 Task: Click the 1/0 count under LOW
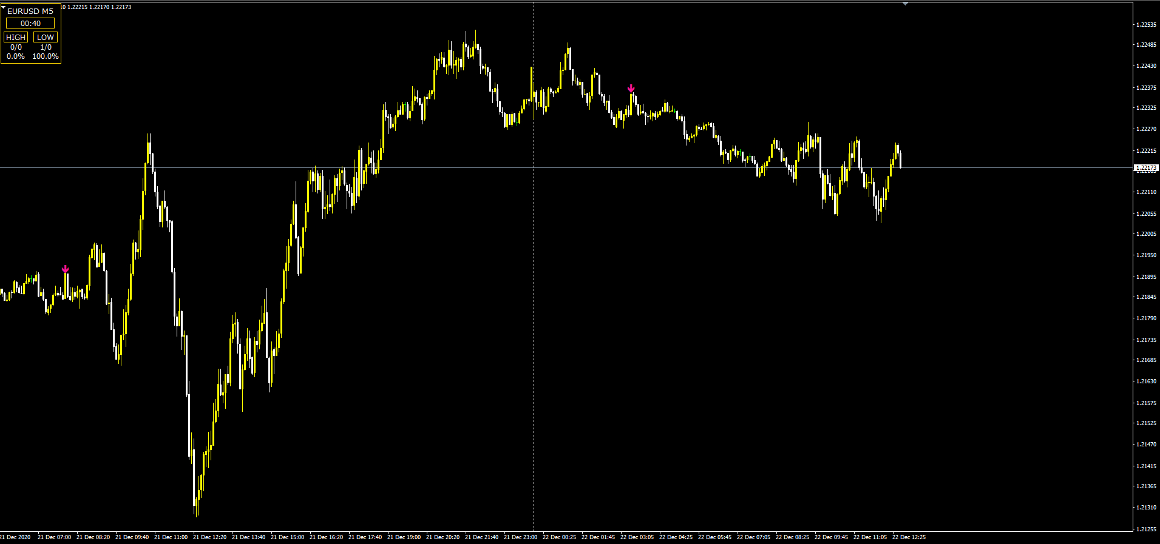[x=46, y=47]
